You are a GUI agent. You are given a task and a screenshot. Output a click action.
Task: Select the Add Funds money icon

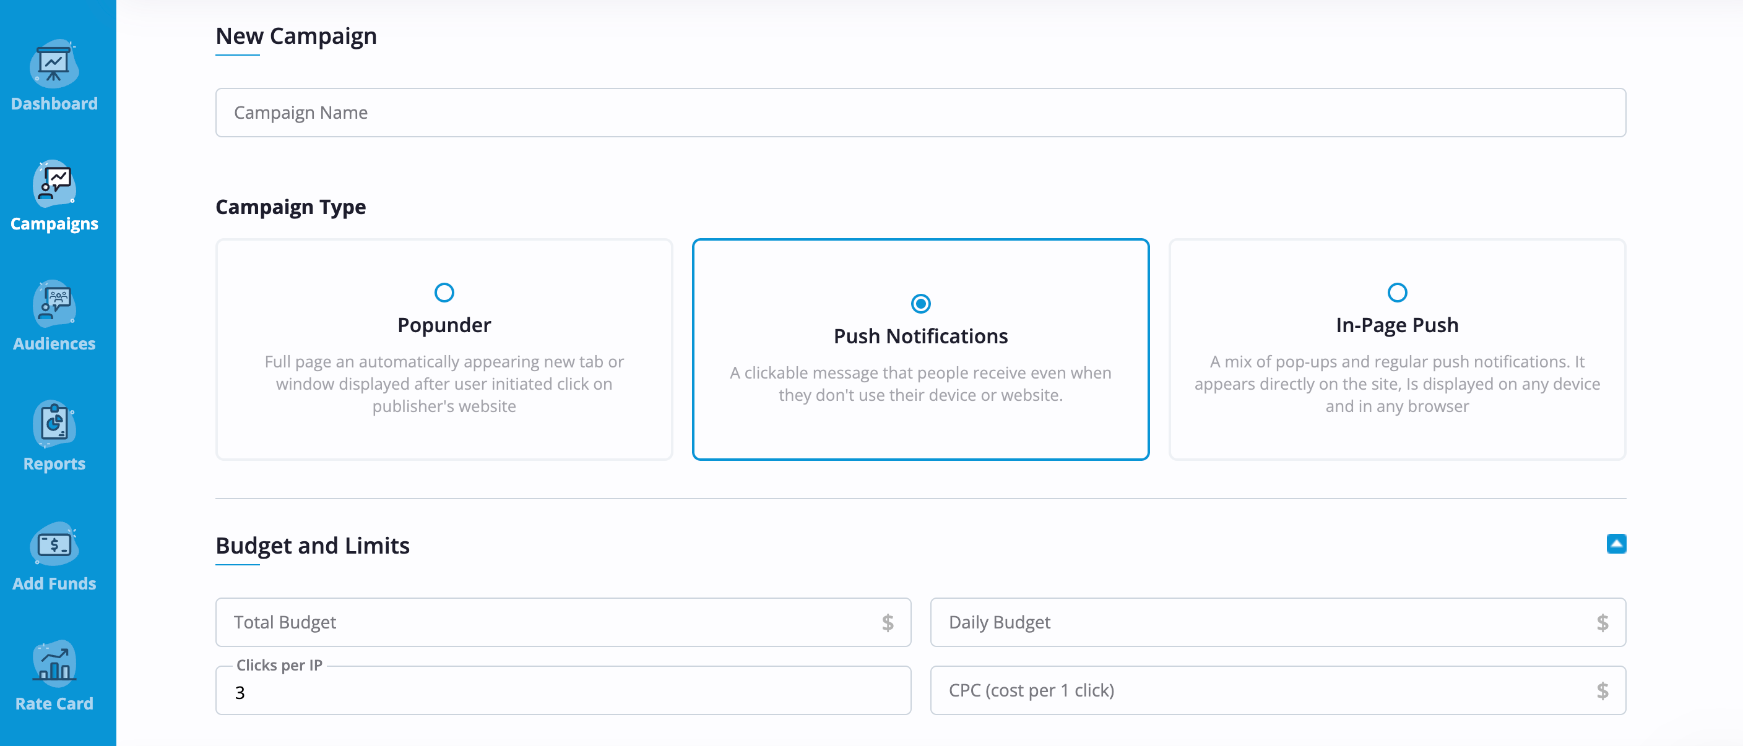coord(54,544)
